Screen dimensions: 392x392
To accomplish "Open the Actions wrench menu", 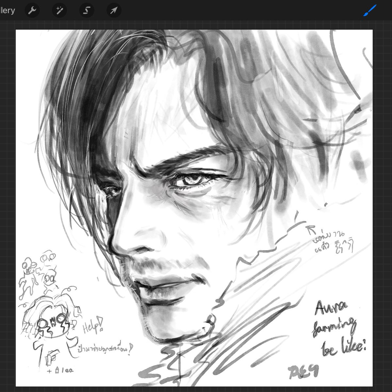I will pos(32,11).
